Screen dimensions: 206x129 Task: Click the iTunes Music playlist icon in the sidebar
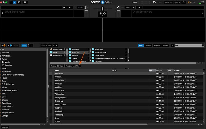[3, 62]
